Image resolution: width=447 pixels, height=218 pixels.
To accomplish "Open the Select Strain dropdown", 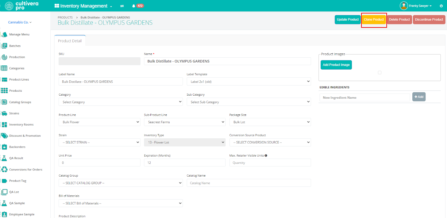I will tap(99, 142).
